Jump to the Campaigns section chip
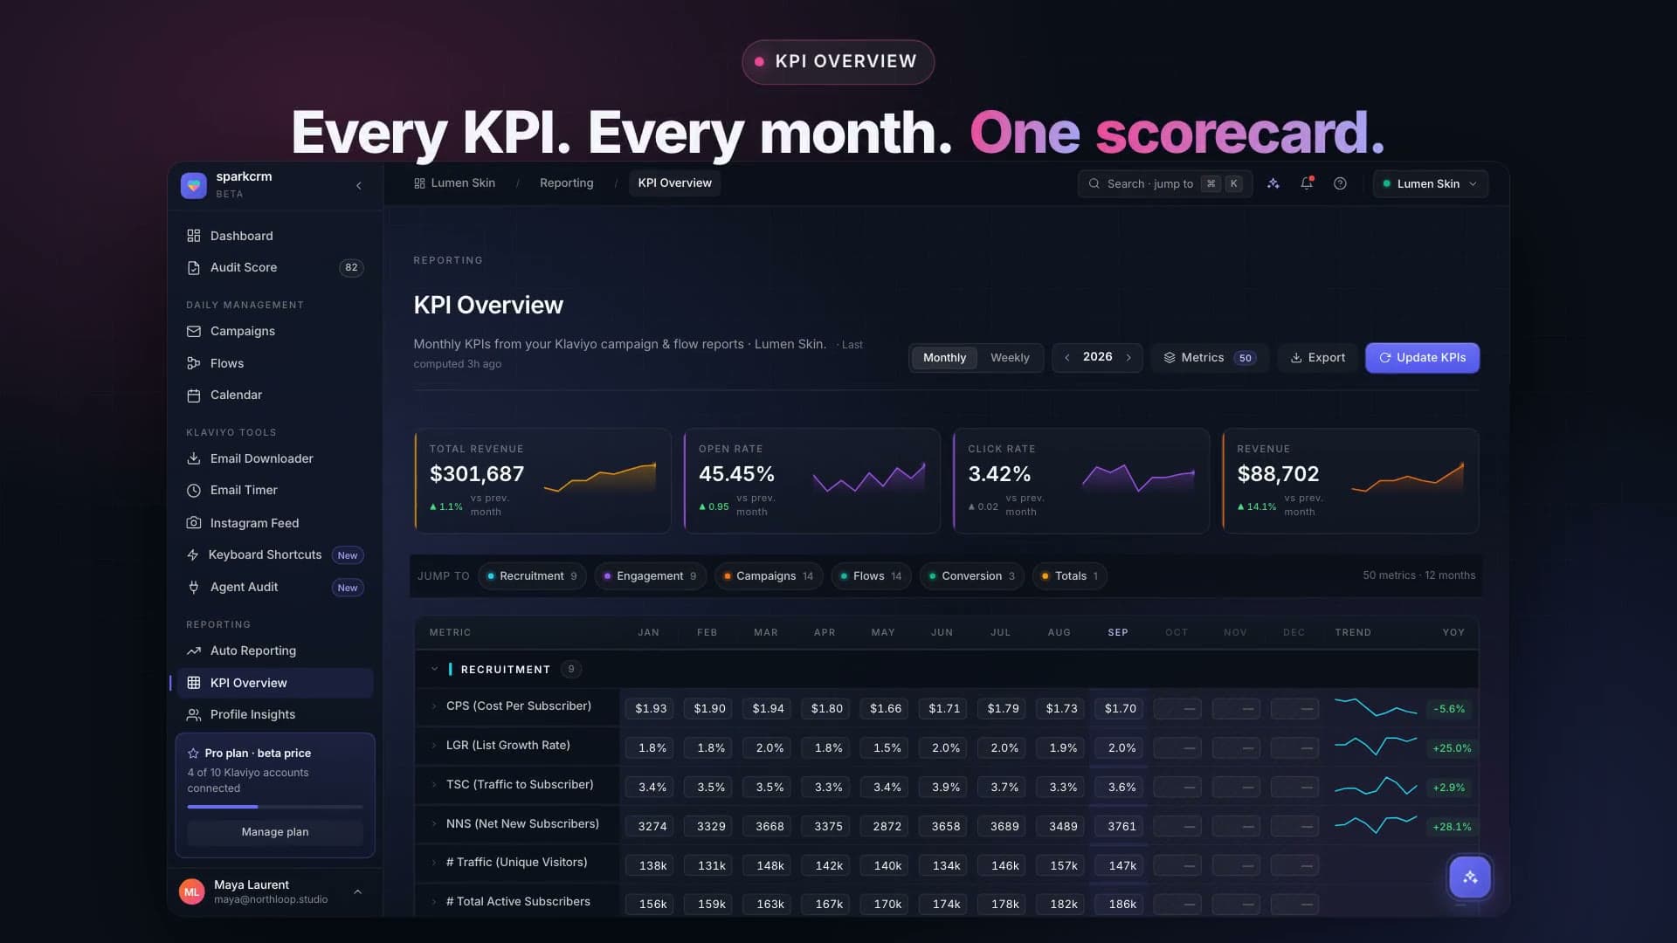The height and width of the screenshot is (943, 1677). coord(769,576)
